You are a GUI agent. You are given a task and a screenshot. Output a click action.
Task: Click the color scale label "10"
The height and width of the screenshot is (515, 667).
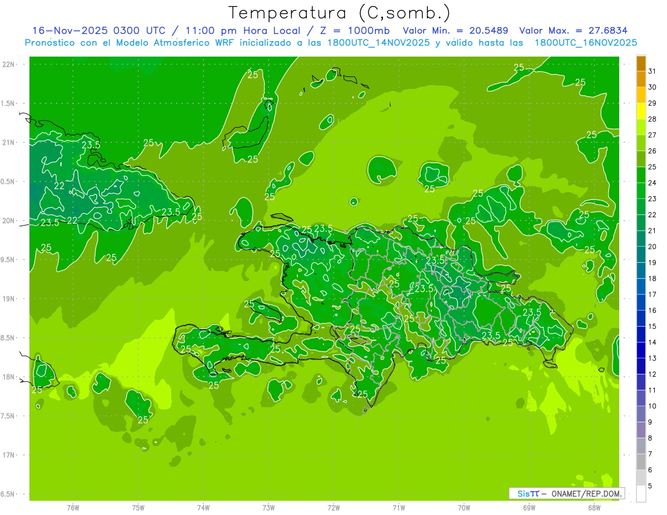coord(653,406)
